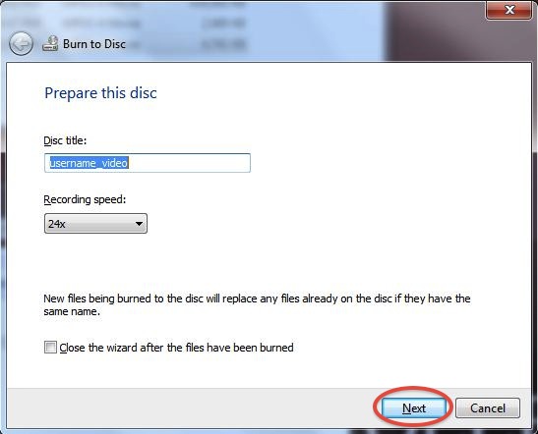This screenshot has height=434, width=538.
Task: Select the 24x value in Recording speed
Action: click(x=57, y=224)
